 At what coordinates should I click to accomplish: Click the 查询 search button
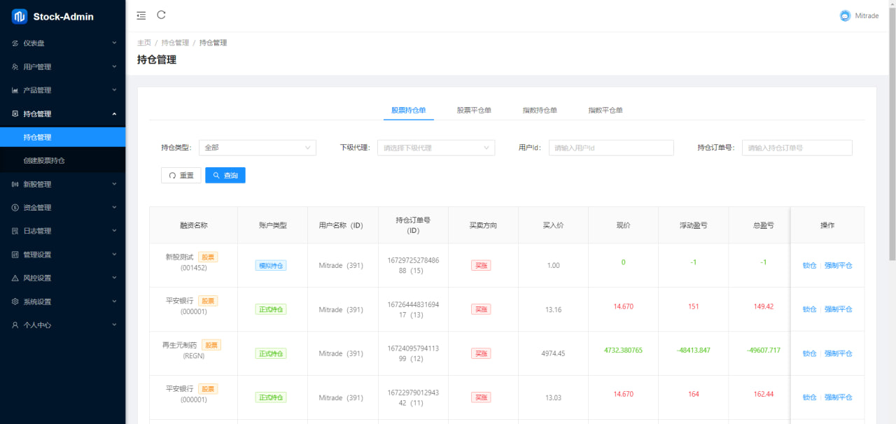click(x=225, y=176)
